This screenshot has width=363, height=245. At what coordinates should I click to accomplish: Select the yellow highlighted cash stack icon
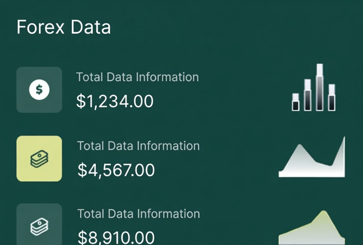click(39, 159)
